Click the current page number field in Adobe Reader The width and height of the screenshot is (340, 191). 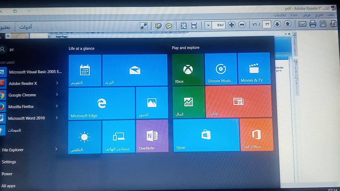click(267, 25)
